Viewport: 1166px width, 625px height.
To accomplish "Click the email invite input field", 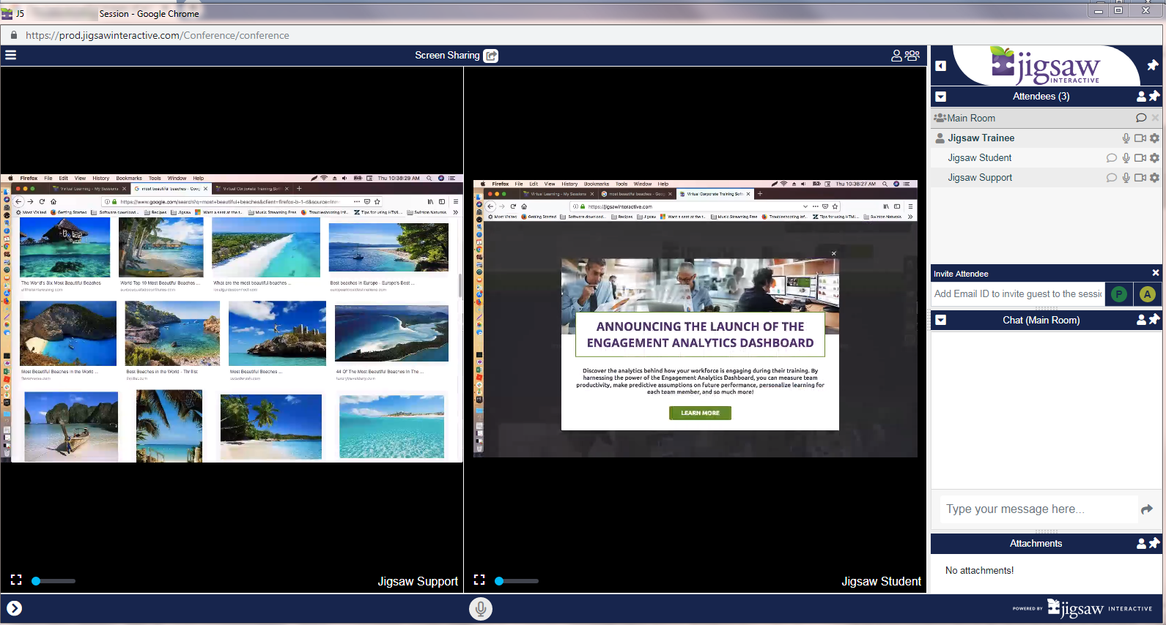I will pyautogui.click(x=1017, y=294).
